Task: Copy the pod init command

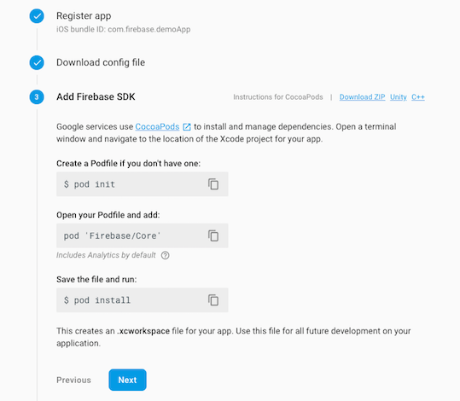Action: (213, 184)
